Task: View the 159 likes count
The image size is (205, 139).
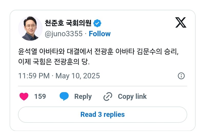Action: point(40,97)
